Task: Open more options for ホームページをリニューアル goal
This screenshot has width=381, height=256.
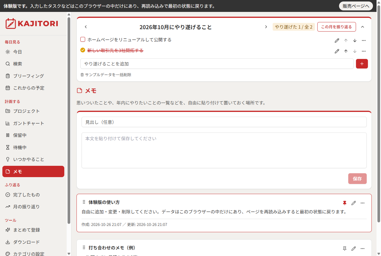Action: (x=364, y=40)
